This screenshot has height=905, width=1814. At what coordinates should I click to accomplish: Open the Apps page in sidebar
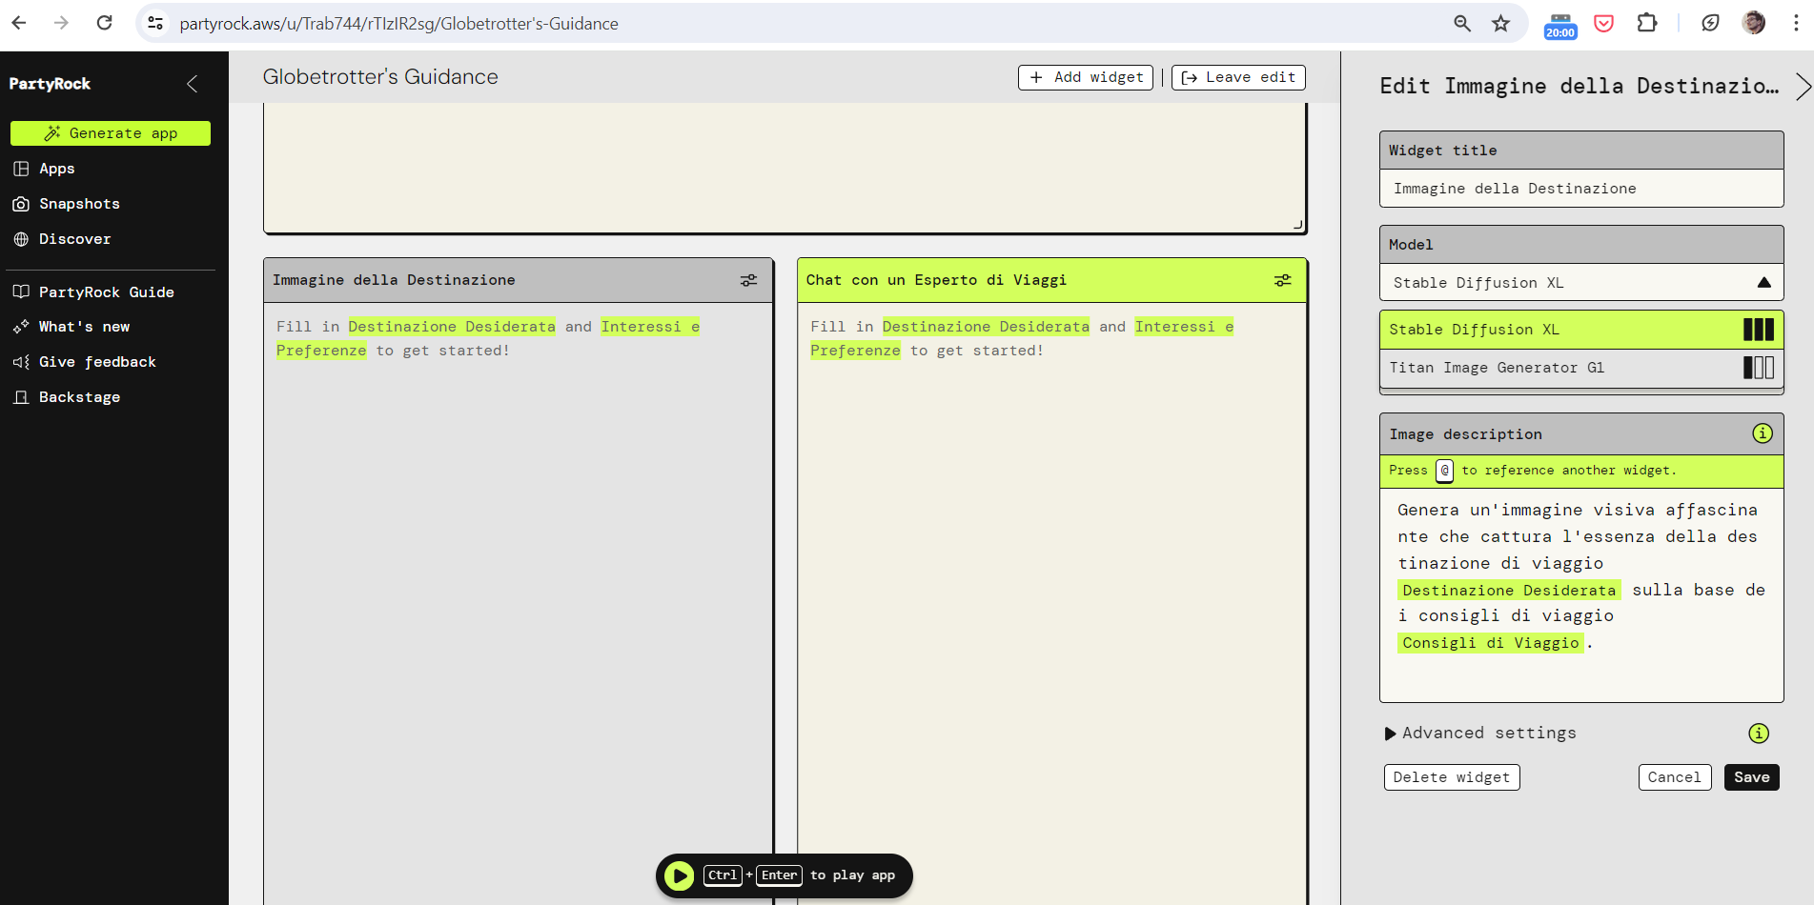[56, 169]
